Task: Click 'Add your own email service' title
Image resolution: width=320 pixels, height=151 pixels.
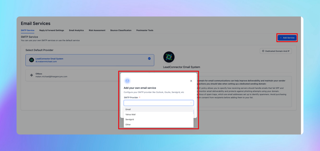Action: [140, 88]
